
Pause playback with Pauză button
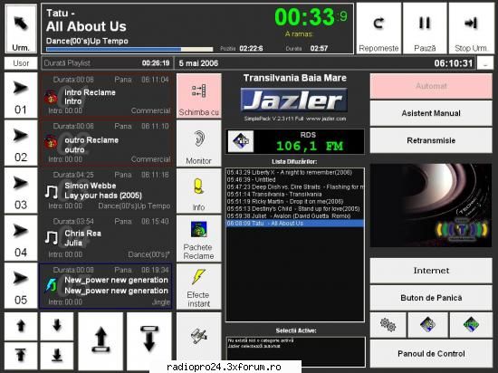(x=425, y=29)
